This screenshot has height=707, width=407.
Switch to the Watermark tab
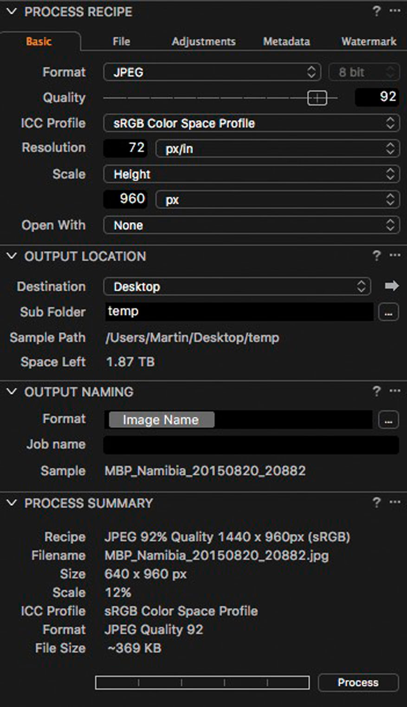click(x=368, y=42)
